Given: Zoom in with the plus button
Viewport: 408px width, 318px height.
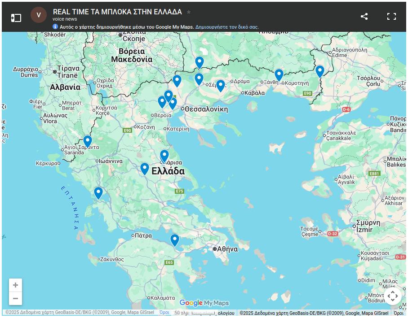Looking at the screenshot, I should tap(16, 285).
